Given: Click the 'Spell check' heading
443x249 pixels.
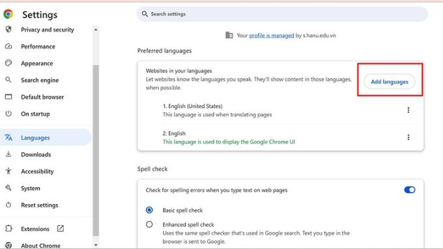Looking at the screenshot, I should (x=152, y=169).
